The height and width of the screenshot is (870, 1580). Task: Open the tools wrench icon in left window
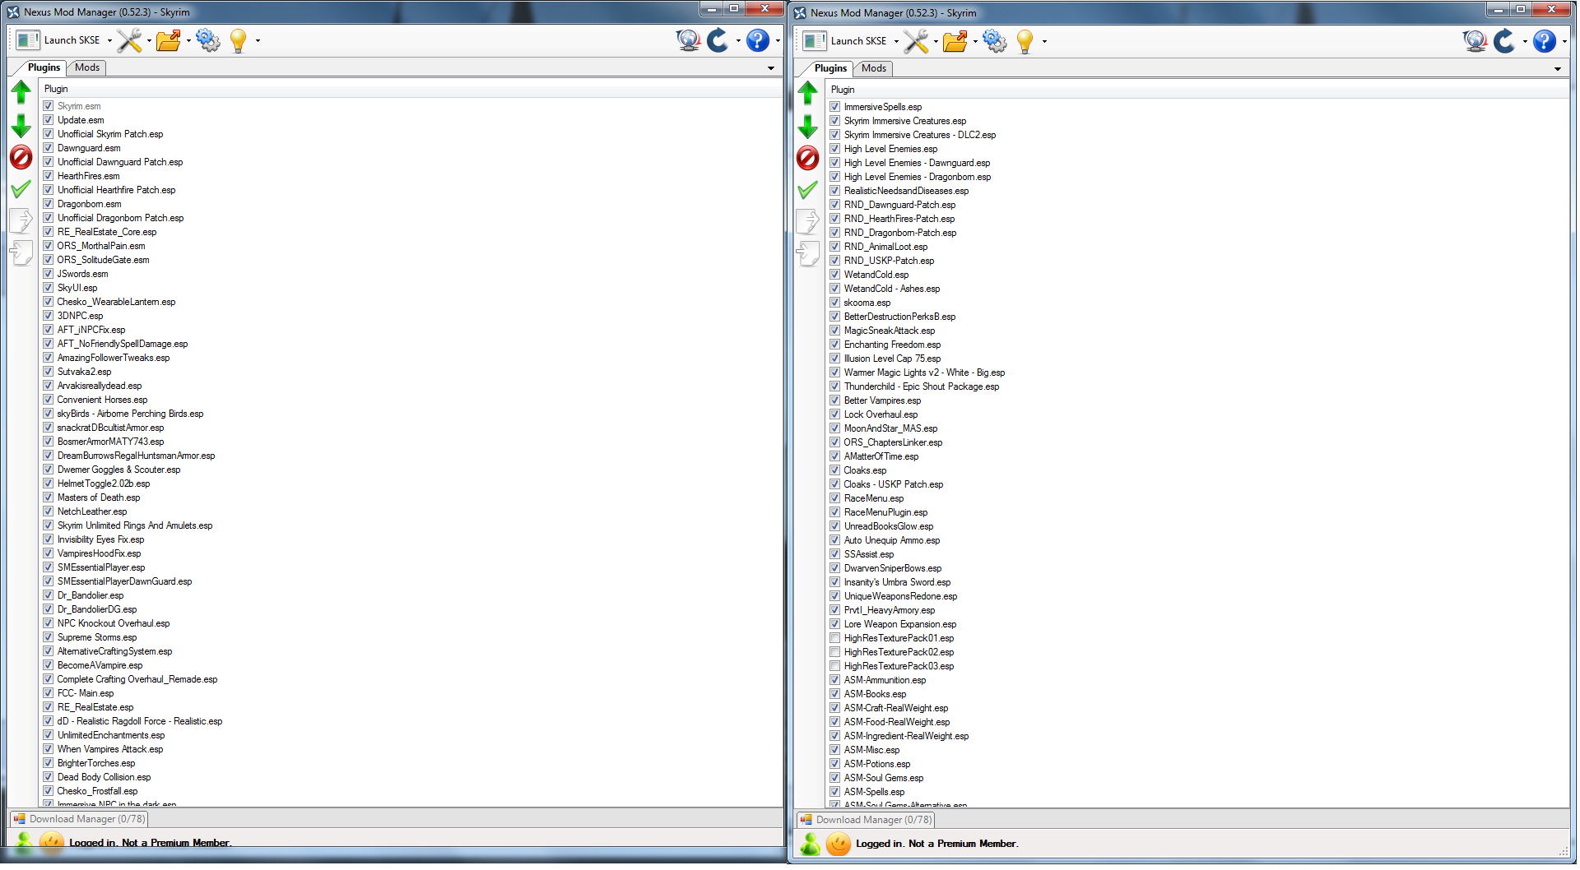(x=129, y=40)
